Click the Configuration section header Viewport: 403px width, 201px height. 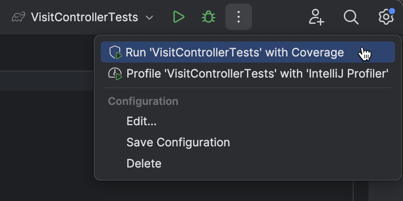[x=143, y=101]
